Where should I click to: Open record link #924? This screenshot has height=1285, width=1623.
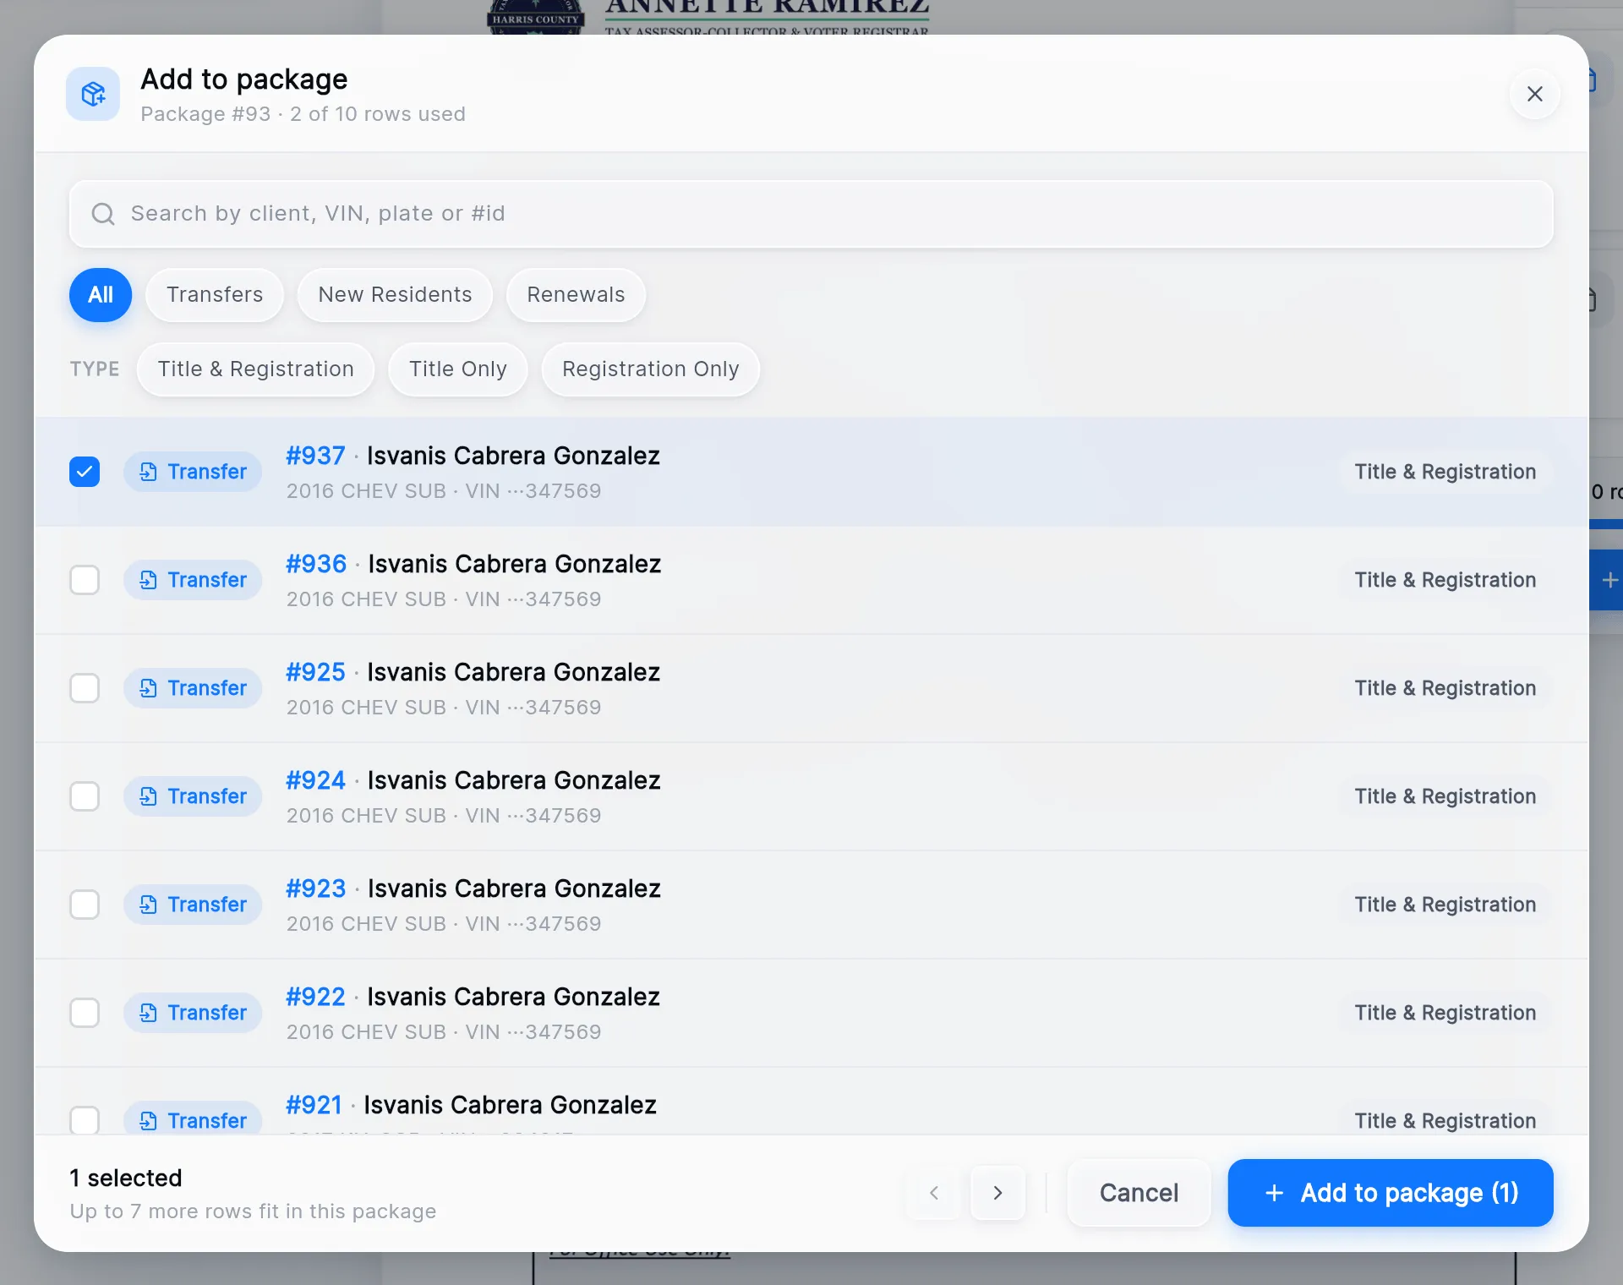[x=315, y=780]
